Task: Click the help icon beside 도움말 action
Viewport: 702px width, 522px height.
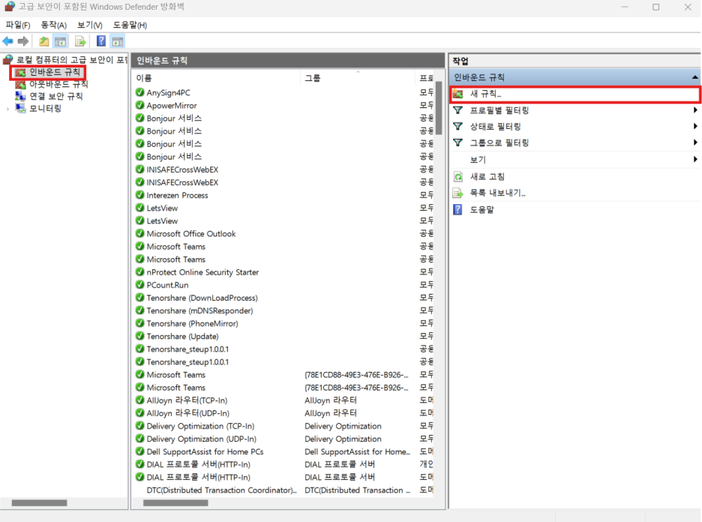Action: pos(457,209)
